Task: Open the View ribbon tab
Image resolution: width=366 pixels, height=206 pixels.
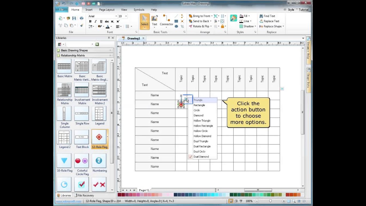Action: (x=124, y=10)
